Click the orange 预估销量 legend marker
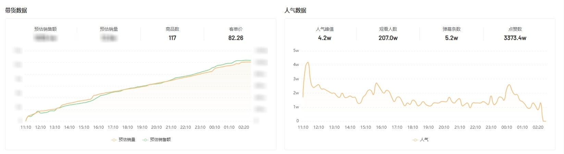This screenshot has height=154, width=564. click(114, 140)
